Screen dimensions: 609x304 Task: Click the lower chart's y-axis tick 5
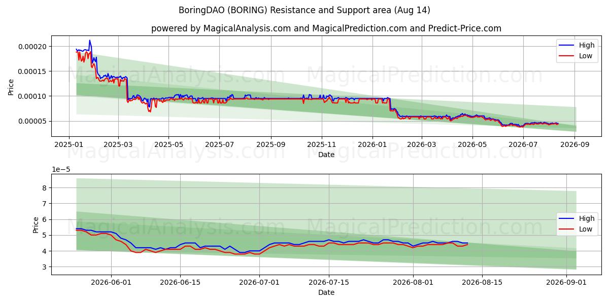(44, 235)
